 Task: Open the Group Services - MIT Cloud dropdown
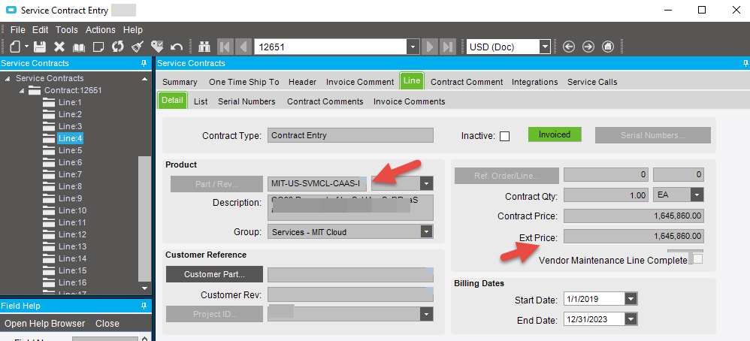click(426, 232)
